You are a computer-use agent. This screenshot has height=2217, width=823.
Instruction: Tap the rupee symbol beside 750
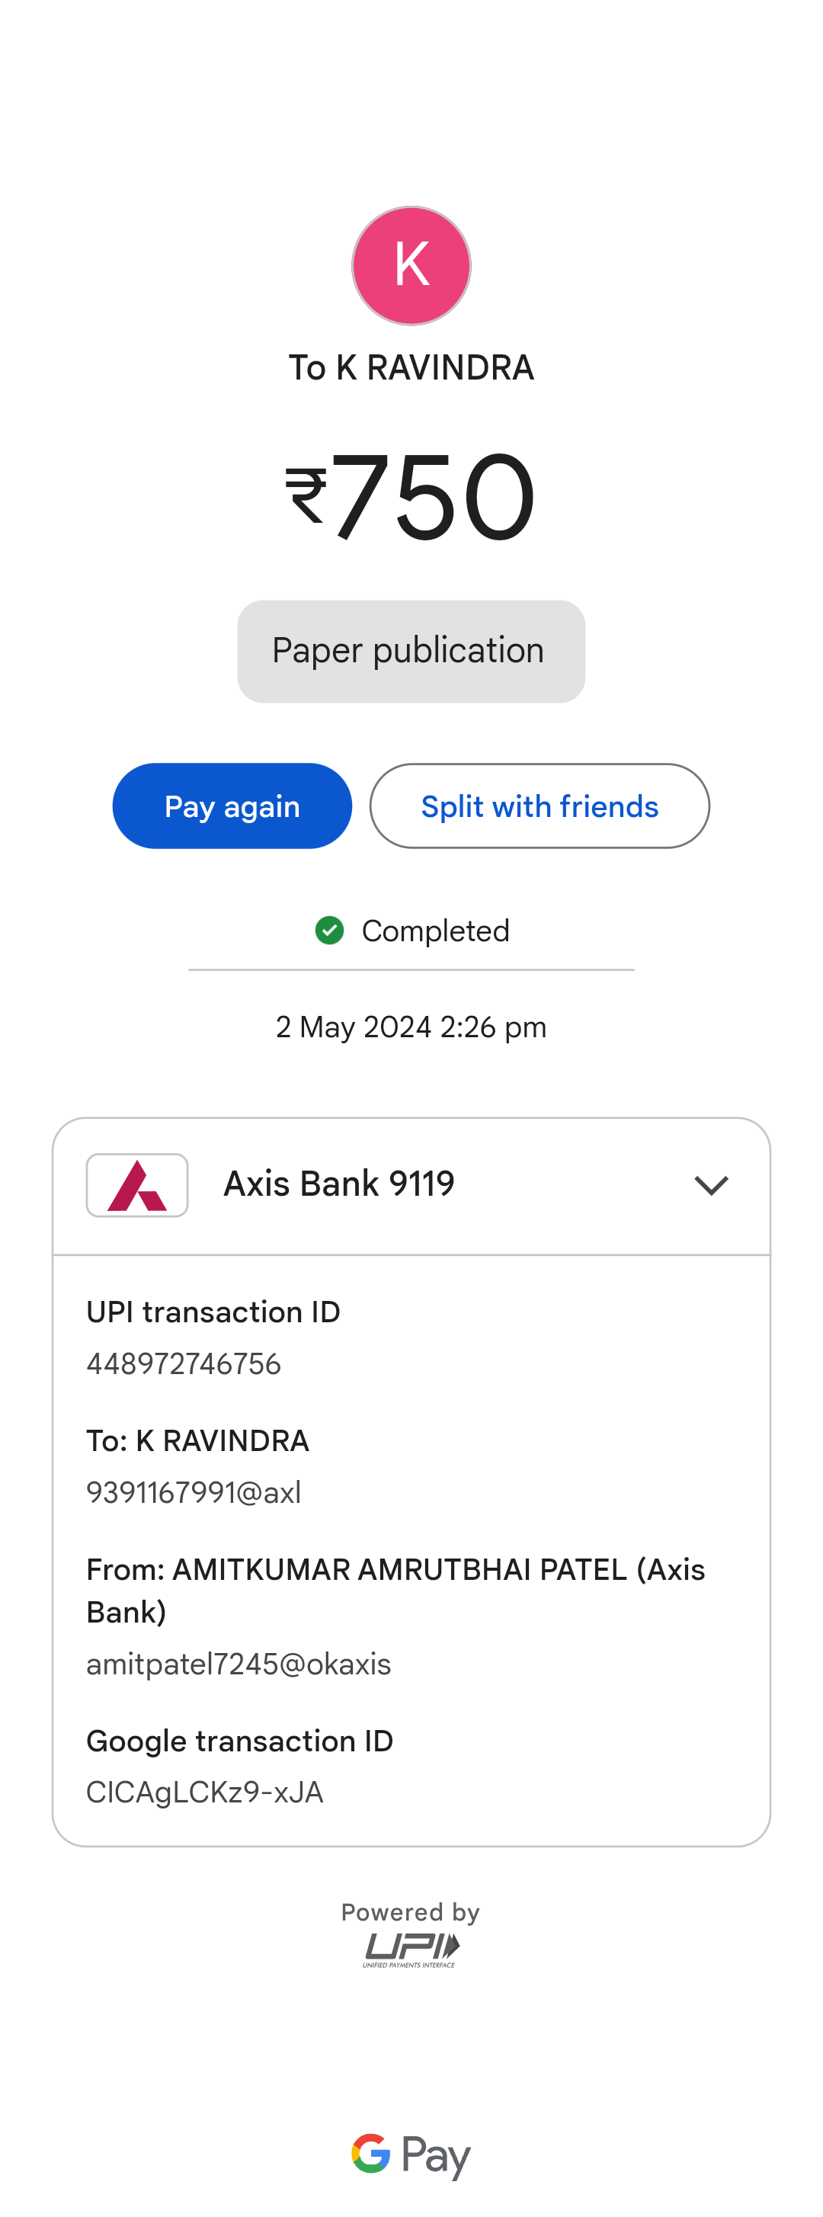click(x=306, y=495)
